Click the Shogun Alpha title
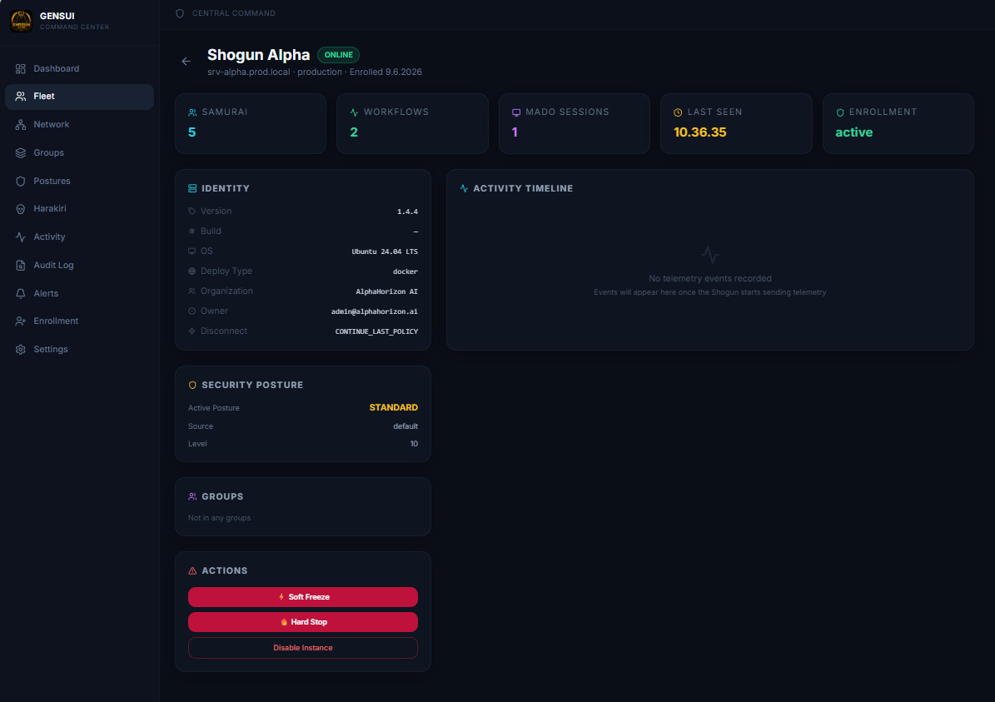The image size is (995, 702). 258,55
